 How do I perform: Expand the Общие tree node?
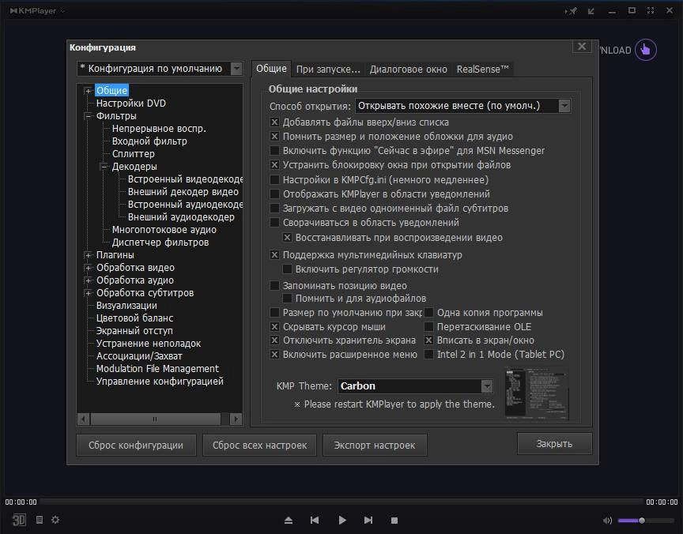click(88, 91)
